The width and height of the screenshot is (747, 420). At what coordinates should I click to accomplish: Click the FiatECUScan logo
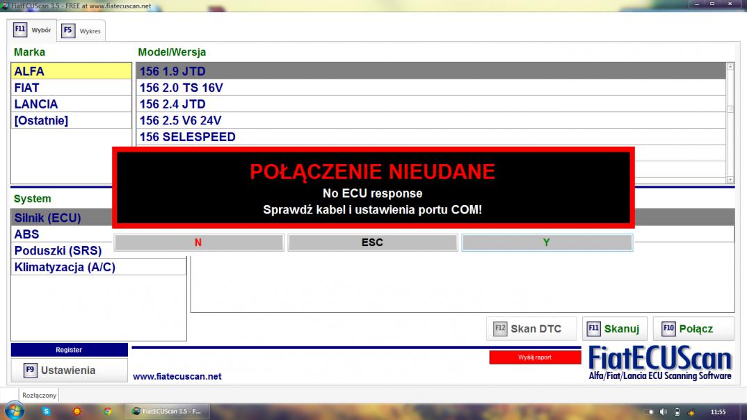tap(660, 363)
